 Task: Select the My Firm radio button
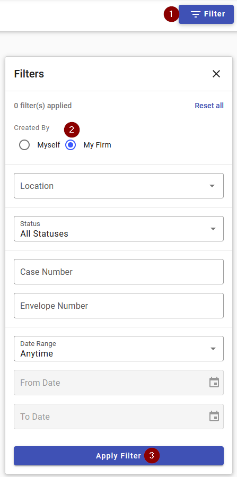pyautogui.click(x=71, y=145)
